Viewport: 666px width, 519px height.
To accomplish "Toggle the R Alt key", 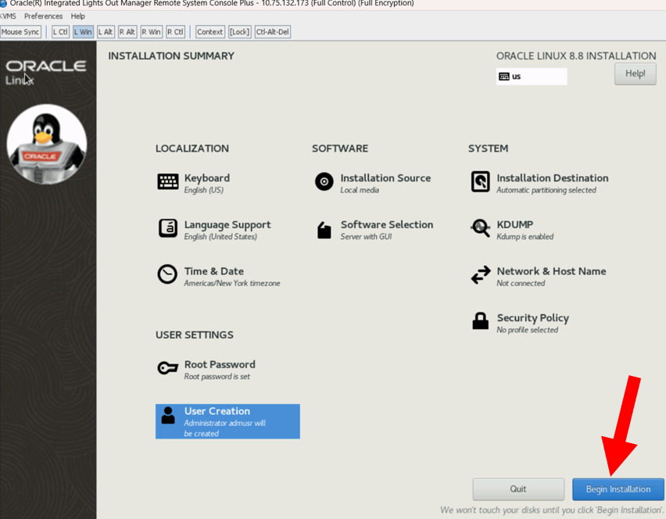I will point(127,32).
